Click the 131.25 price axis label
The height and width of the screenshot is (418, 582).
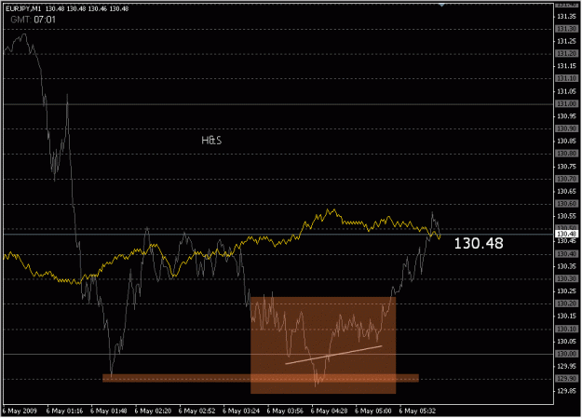pyautogui.click(x=566, y=41)
